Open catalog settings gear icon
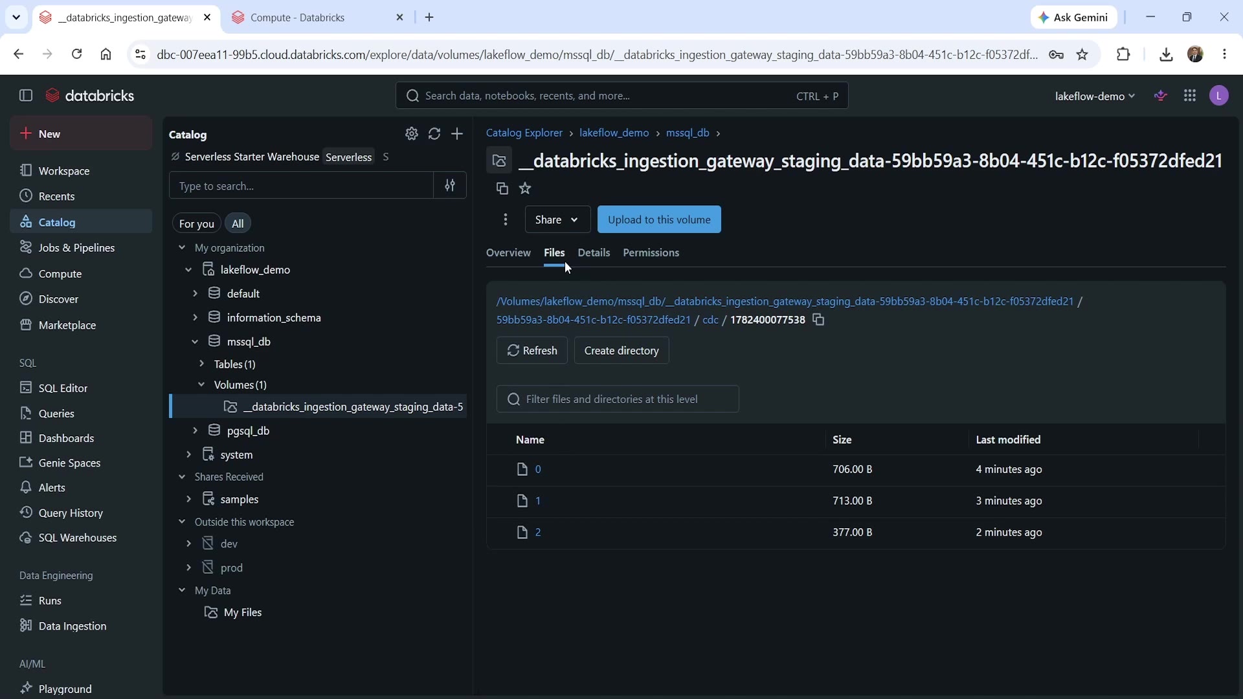The width and height of the screenshot is (1243, 699). [x=412, y=134]
